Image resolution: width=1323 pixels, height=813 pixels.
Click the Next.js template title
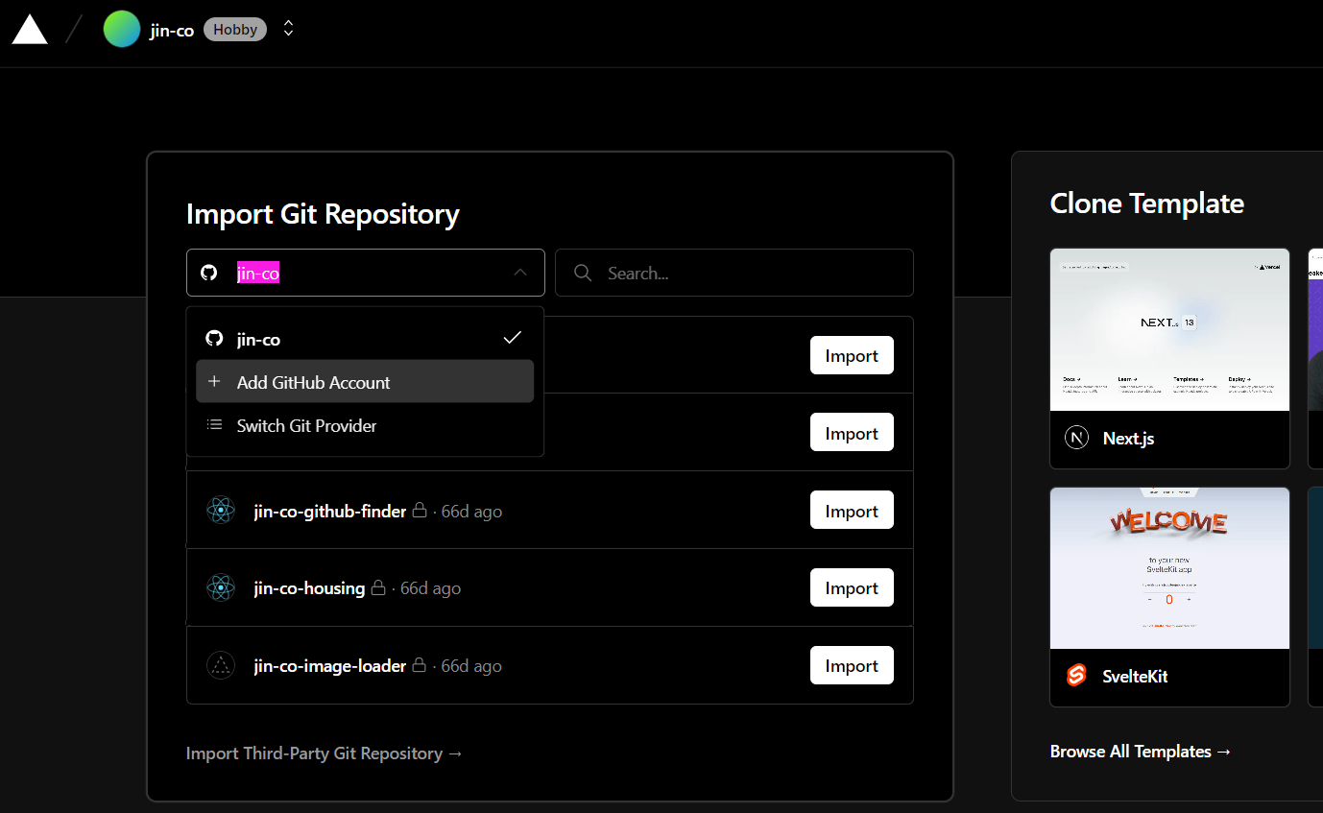(1129, 439)
